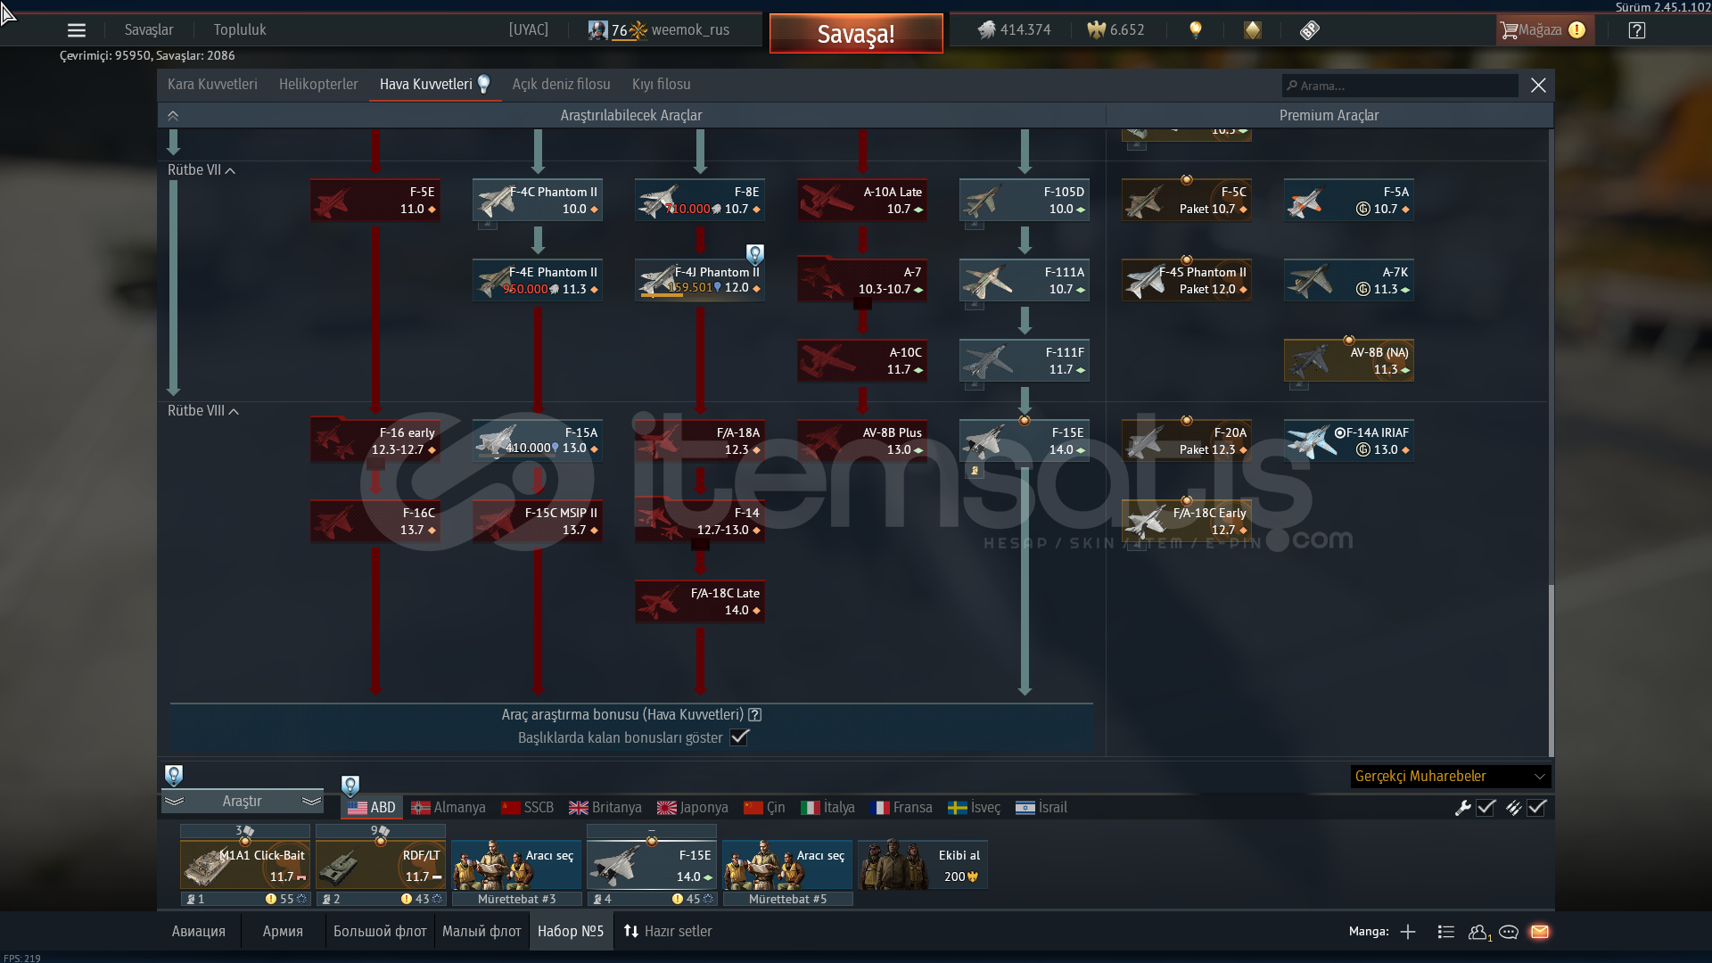This screenshot has width=1712, height=963.
Task: Select the Набор №5 preset
Action: coord(571,932)
